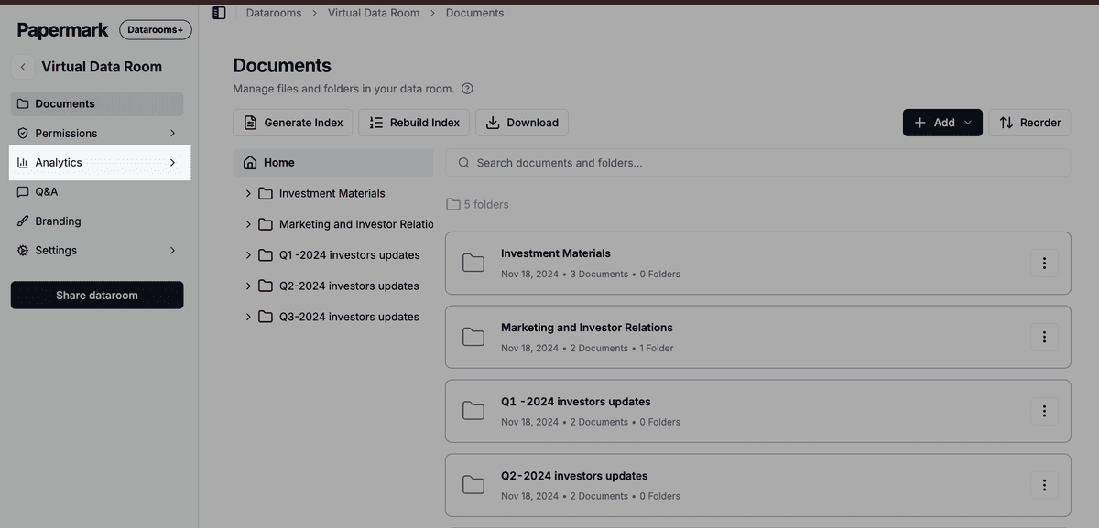Open Analytics in the sidebar
This screenshot has width=1099, height=528.
[97, 163]
